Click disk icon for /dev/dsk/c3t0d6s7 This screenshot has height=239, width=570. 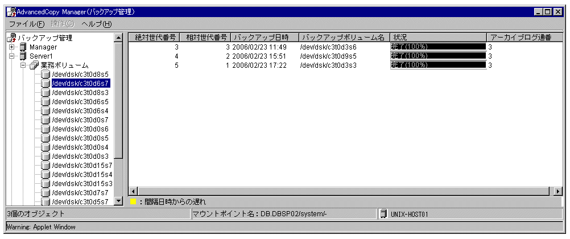point(46,84)
